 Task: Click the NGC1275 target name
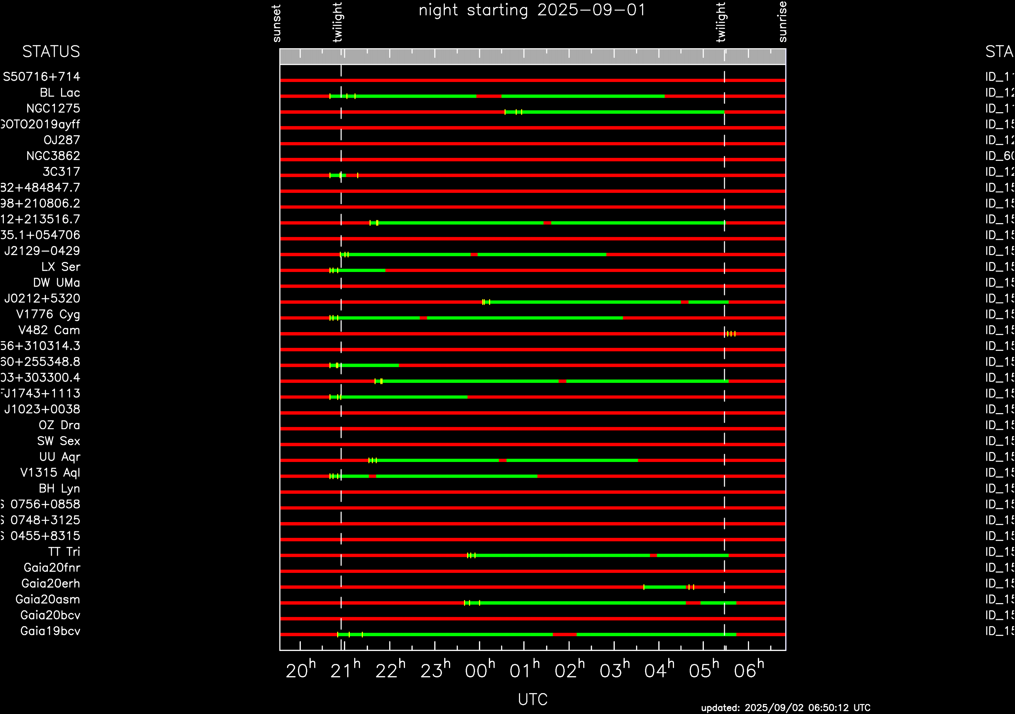[53, 108]
